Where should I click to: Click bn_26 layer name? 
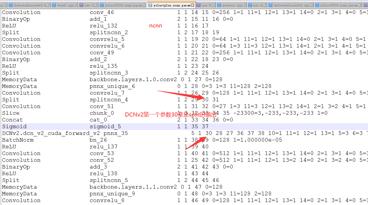tap(98, 140)
